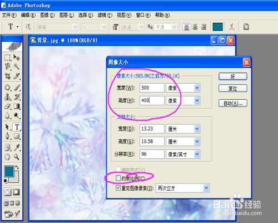
Task: Select the Zoom tool
Action: coord(17,157)
